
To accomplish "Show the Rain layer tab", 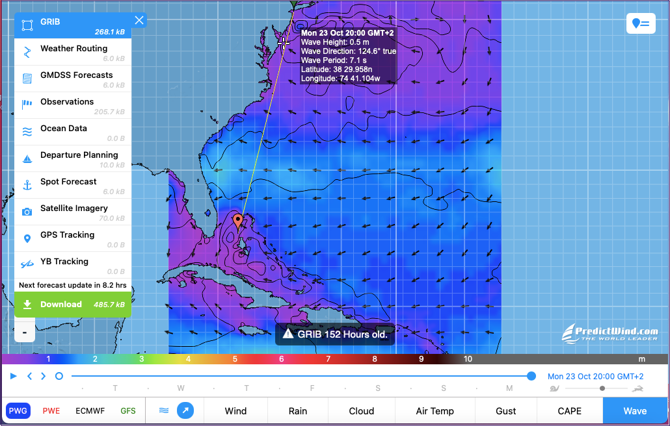I will [x=298, y=411].
